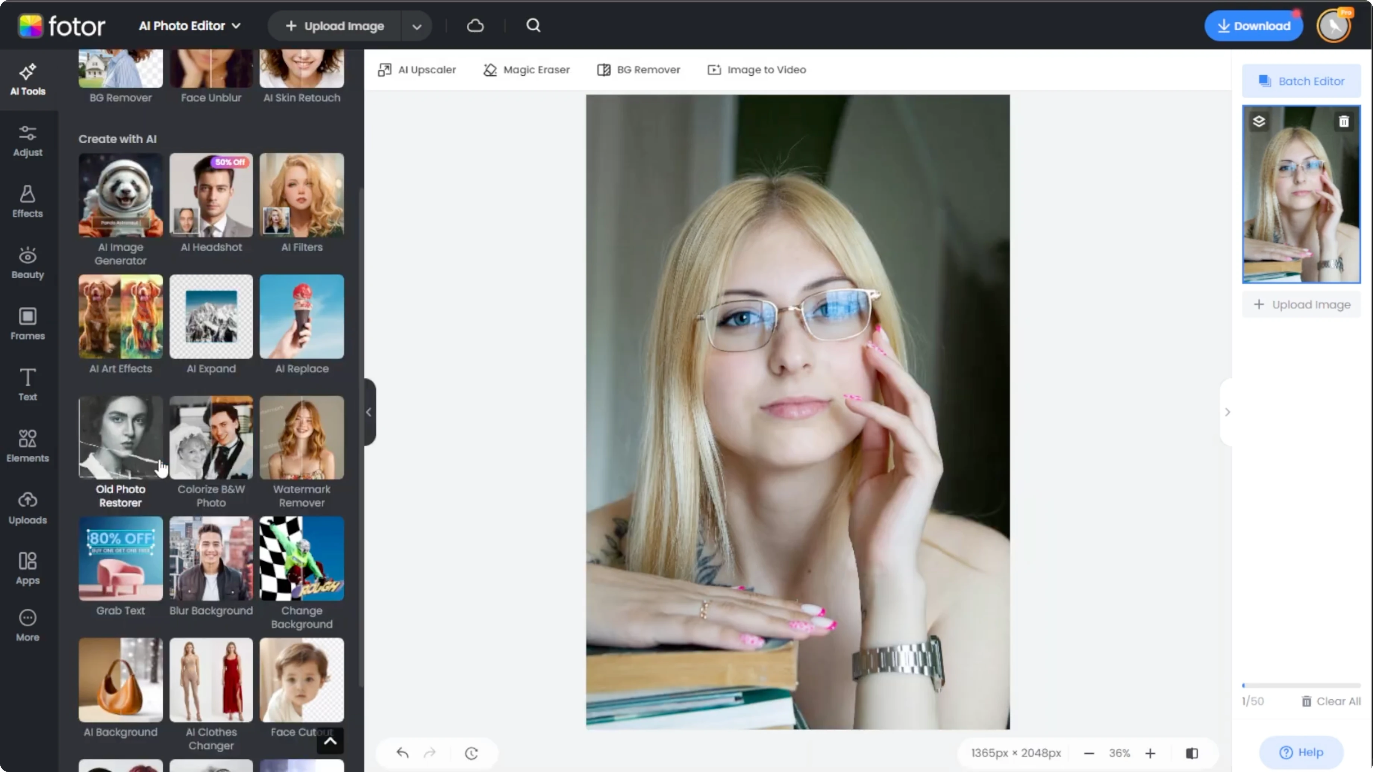Viewport: 1373px width, 772px height.
Task: Toggle the before/after compare view
Action: point(1192,753)
